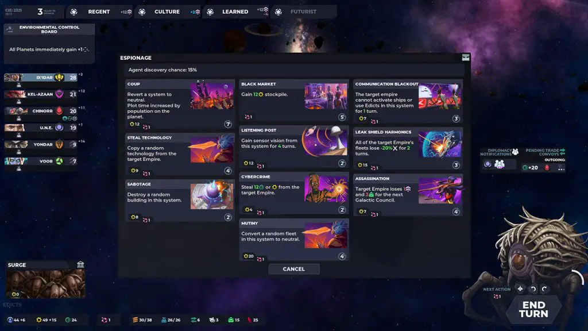Image resolution: width=588 pixels, height=331 pixels.
Task: Cancel the espionage dialog
Action: coord(293,269)
